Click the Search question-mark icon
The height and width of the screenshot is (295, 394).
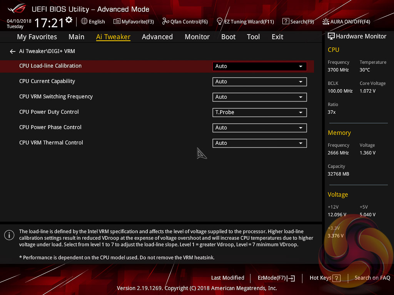[286, 22]
